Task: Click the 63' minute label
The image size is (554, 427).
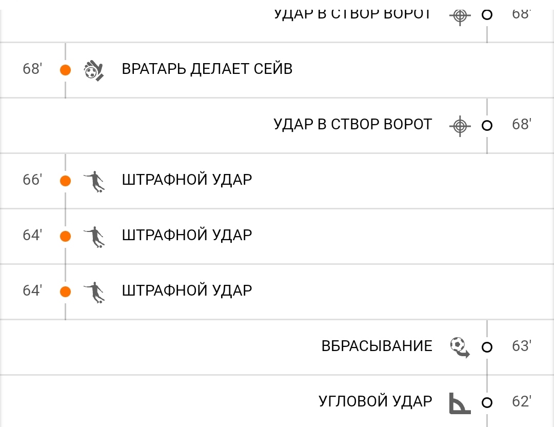Action: tap(522, 346)
